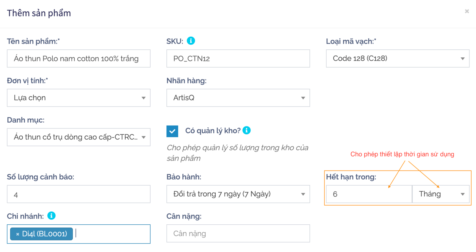Screen dimensions: 476x252
Task: Click the SKU info icon
Action: point(191,41)
